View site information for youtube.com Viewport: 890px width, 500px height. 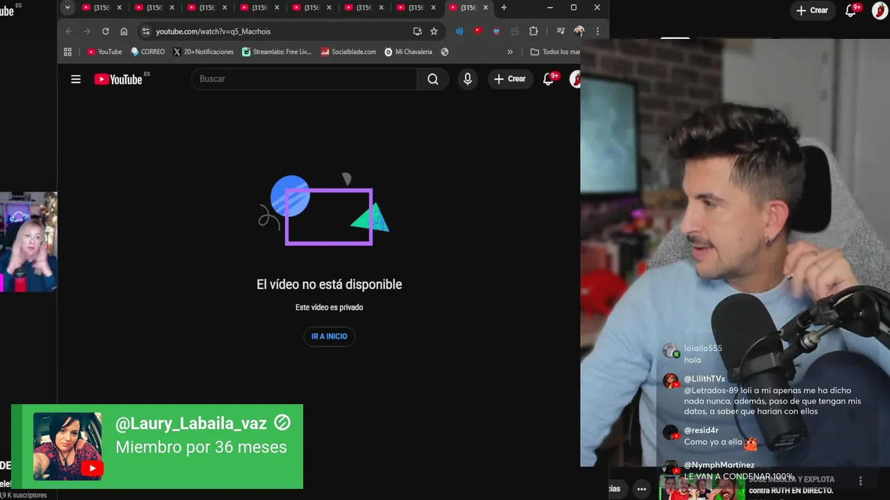pyautogui.click(x=145, y=31)
